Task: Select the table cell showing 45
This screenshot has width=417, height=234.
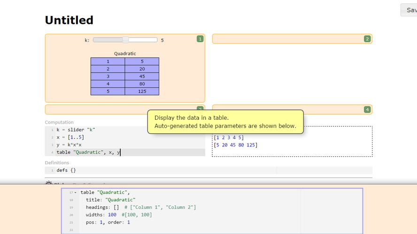Action: (x=142, y=76)
